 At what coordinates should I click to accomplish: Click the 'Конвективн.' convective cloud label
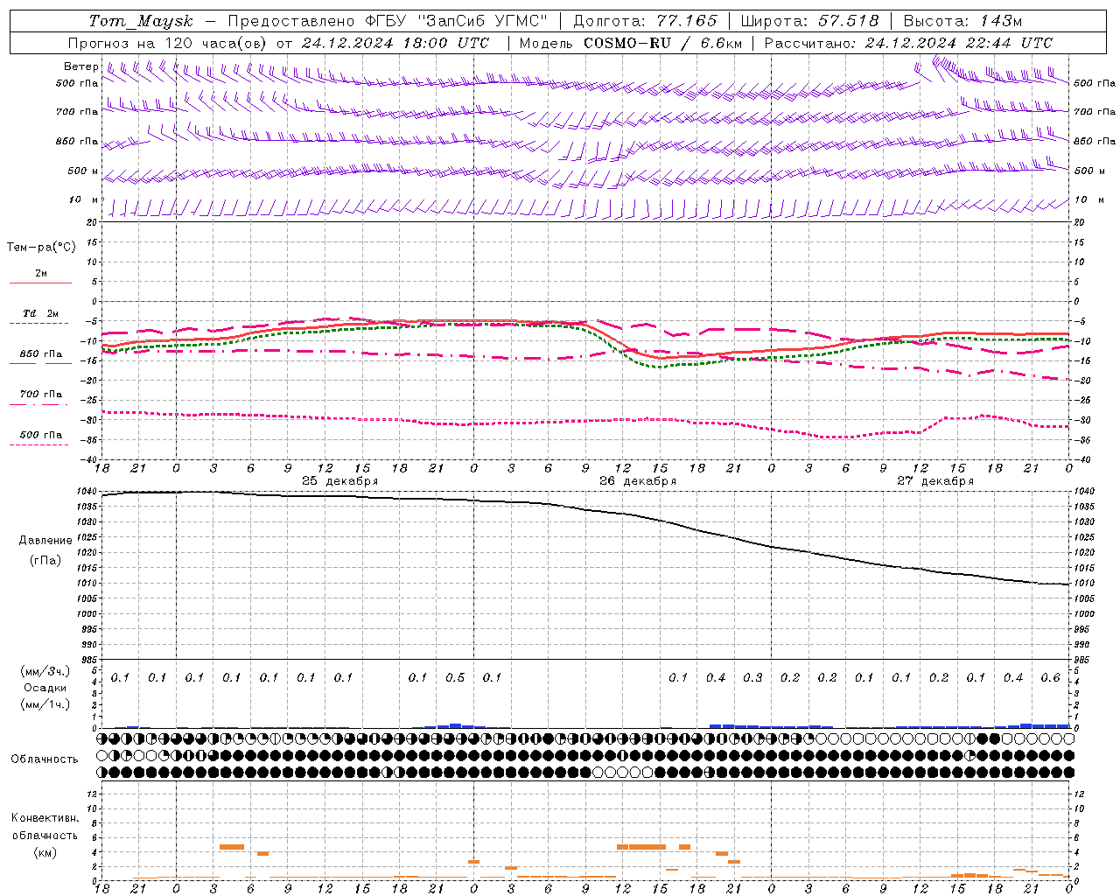[45, 818]
